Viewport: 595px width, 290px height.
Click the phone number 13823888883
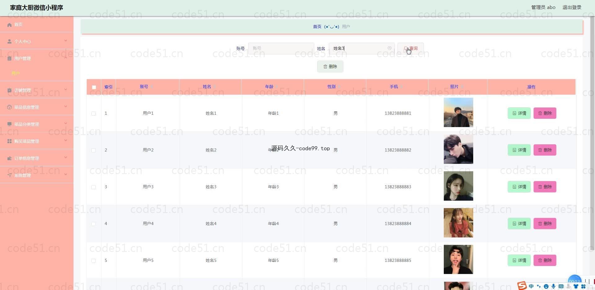[x=398, y=187]
